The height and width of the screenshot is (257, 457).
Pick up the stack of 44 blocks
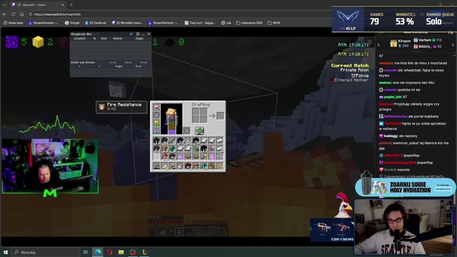165,141
